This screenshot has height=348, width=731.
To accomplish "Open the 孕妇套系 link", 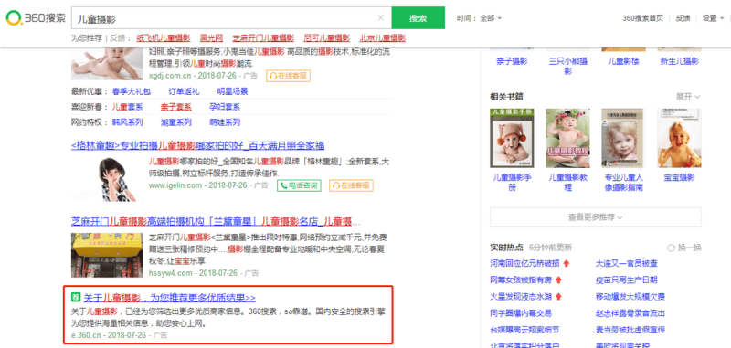I will point(225,107).
